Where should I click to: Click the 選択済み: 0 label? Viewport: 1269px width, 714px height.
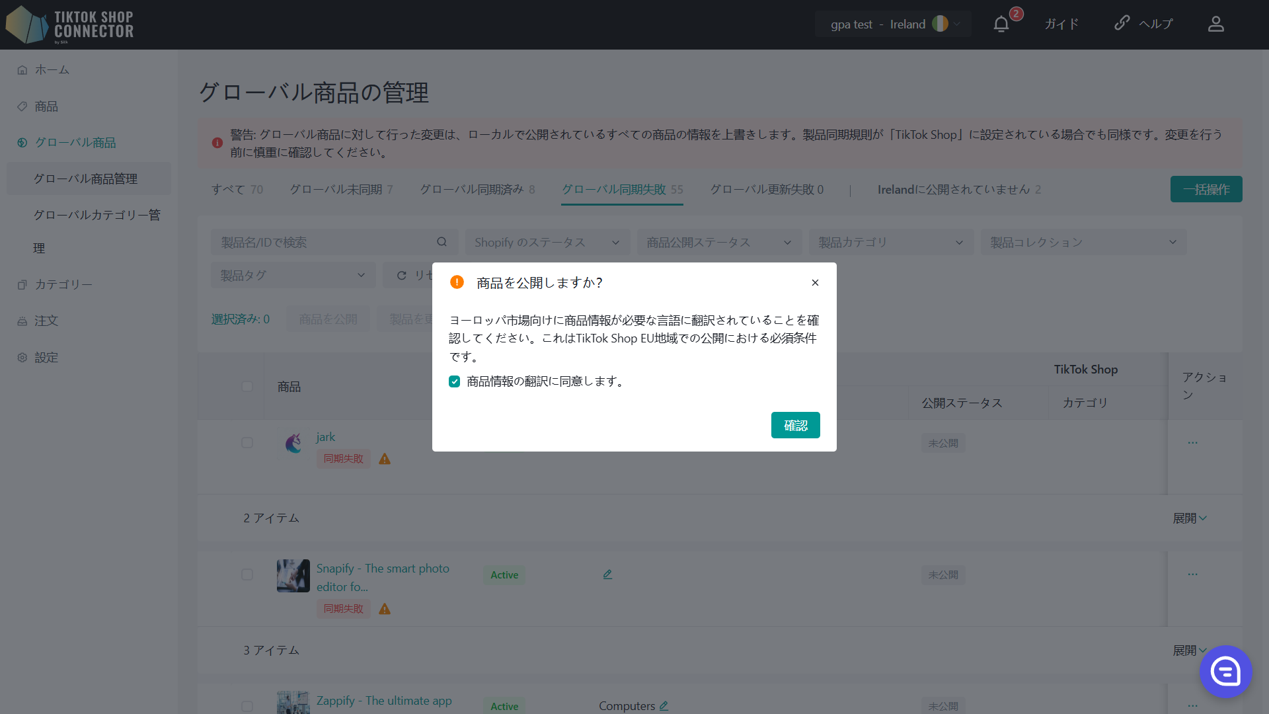241,319
